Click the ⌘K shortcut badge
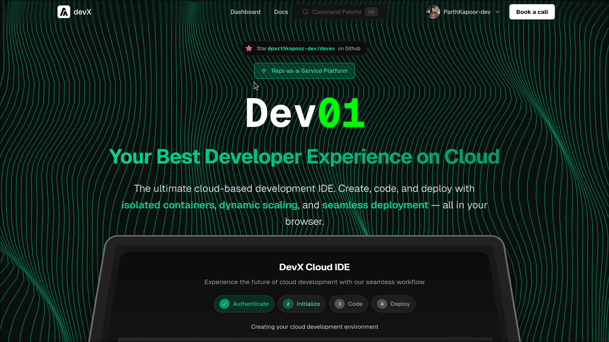Image resolution: width=609 pixels, height=342 pixels. [371, 12]
